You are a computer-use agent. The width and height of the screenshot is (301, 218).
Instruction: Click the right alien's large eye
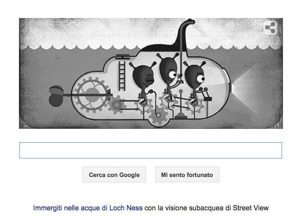pyautogui.click(x=200, y=78)
